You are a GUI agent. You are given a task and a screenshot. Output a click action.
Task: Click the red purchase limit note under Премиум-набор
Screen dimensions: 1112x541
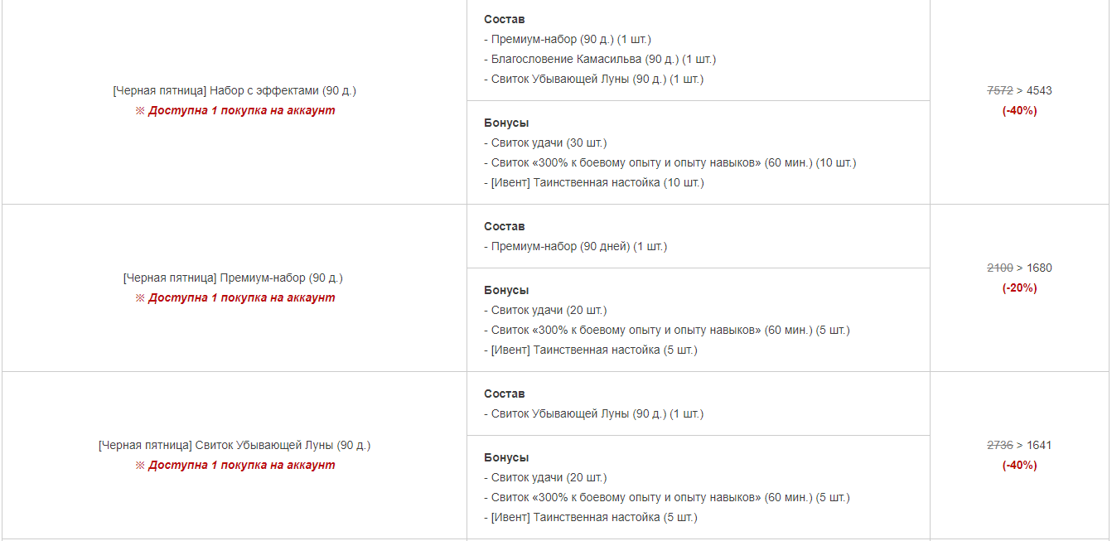click(235, 297)
